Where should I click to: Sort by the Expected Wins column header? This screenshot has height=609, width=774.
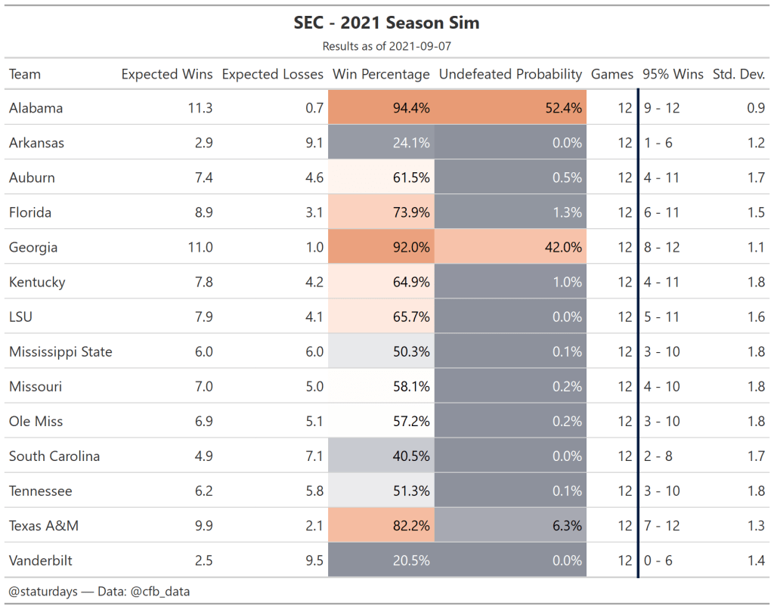167,74
